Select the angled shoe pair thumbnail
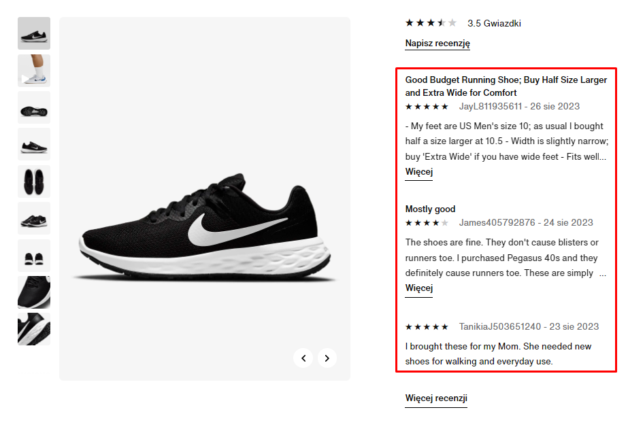 coord(34,218)
